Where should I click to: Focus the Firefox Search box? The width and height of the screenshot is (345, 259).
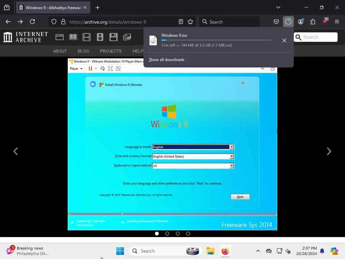point(229,22)
